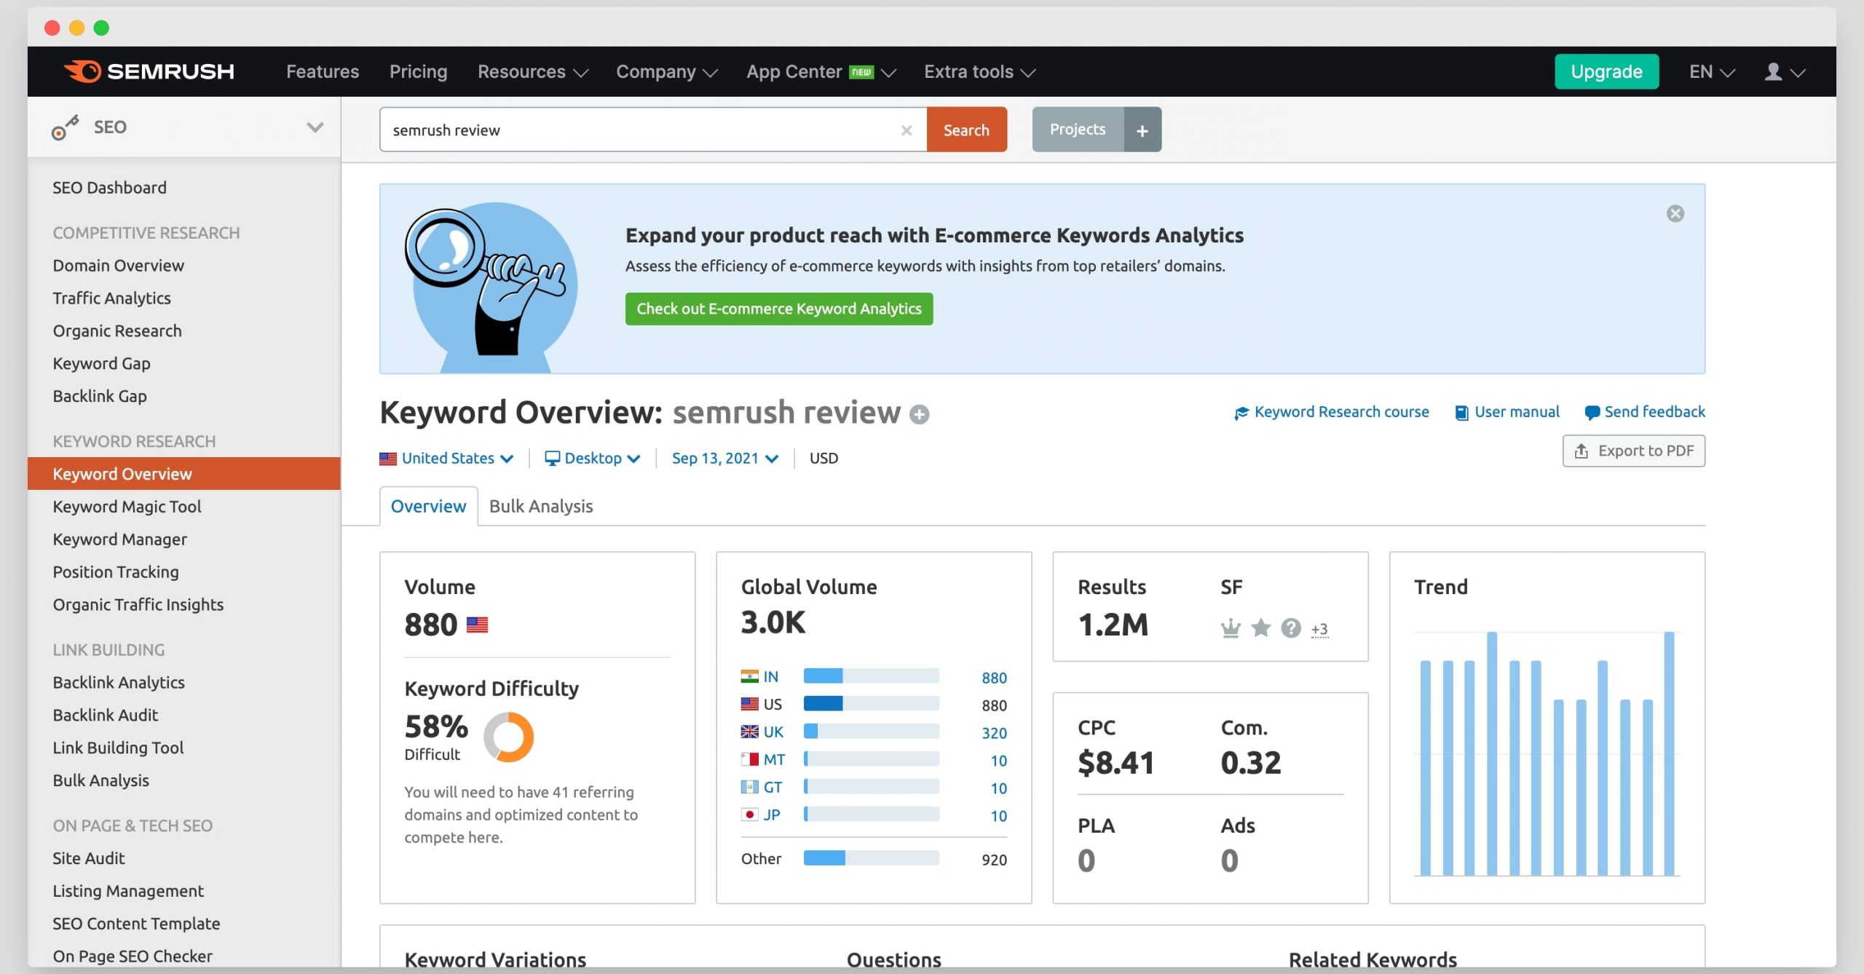Screen dimensions: 1864x974
Task: Open Organic Traffic Insights in the sidebar
Action: tap(138, 605)
